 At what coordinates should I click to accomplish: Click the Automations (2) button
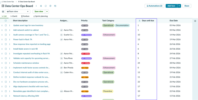pos(154,6)
